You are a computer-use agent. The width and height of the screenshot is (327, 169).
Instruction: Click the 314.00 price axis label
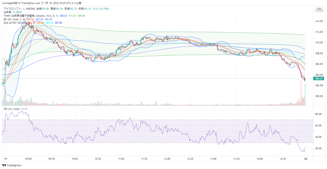[319, 21]
